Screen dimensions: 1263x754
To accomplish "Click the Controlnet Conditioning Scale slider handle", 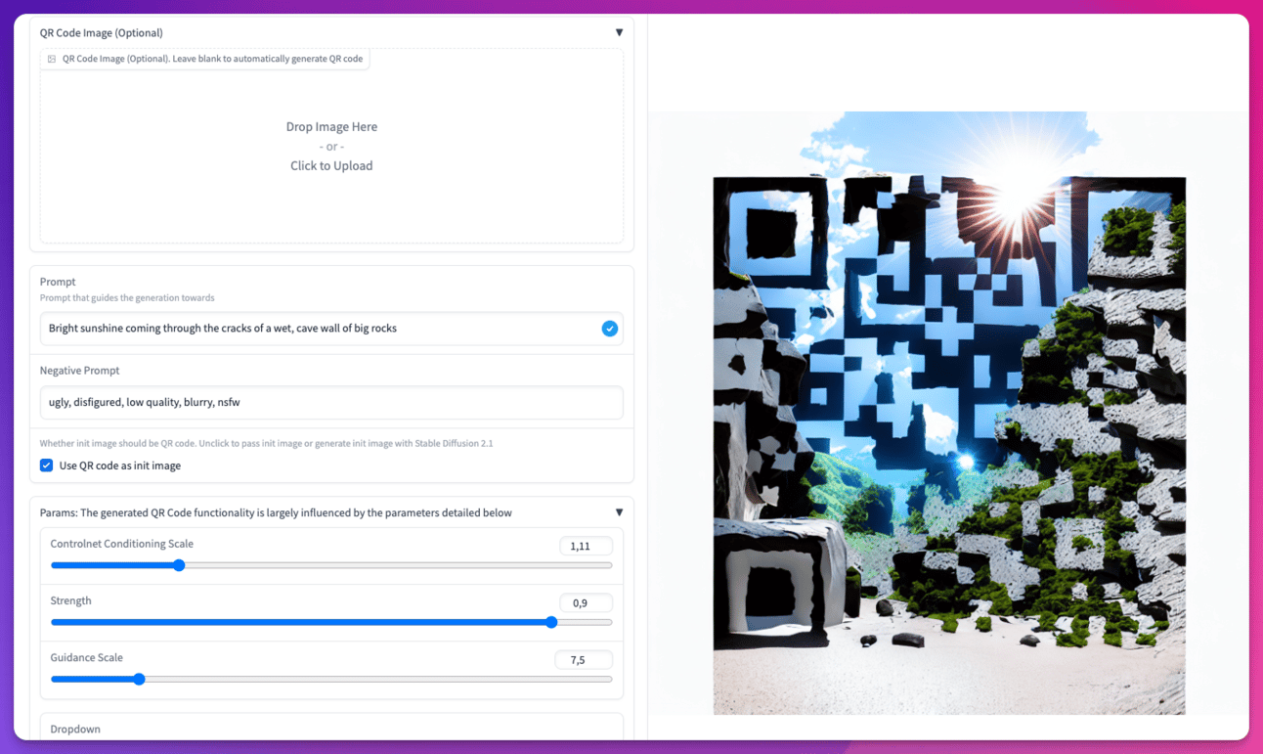I will click(179, 565).
